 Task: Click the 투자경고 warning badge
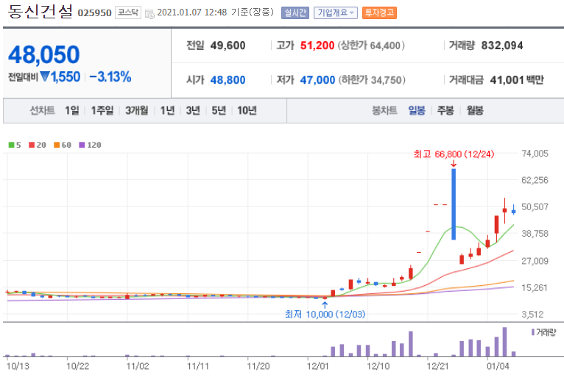[379, 13]
